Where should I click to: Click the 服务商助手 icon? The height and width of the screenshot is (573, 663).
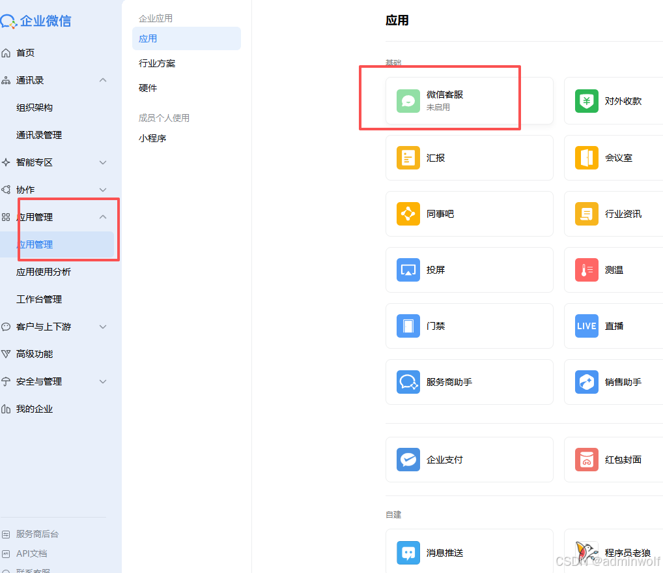point(408,382)
